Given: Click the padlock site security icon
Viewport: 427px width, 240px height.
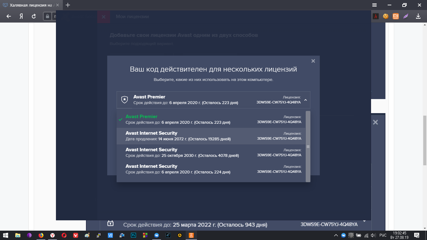Looking at the screenshot, I should pos(47,16).
